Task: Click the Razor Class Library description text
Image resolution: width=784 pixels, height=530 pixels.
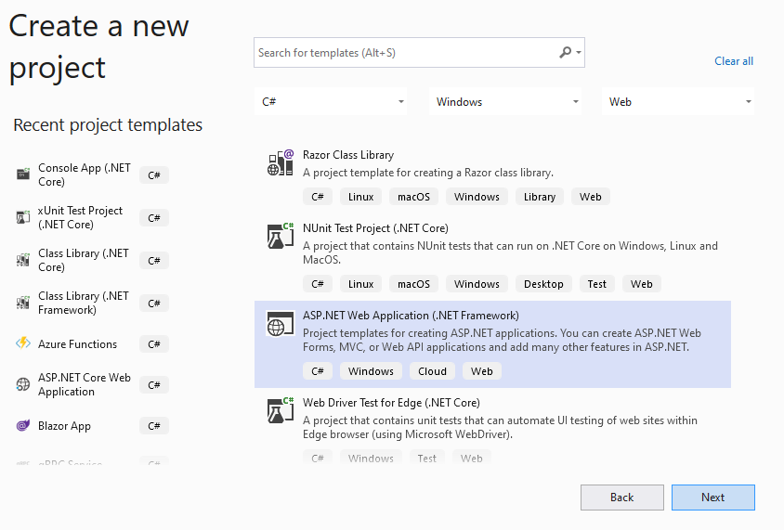Action: pos(428,173)
